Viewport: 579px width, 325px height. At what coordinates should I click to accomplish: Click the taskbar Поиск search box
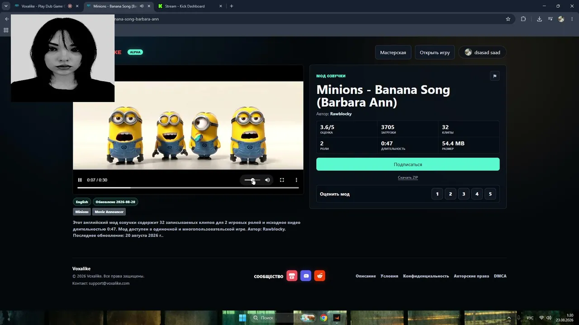click(x=273, y=318)
